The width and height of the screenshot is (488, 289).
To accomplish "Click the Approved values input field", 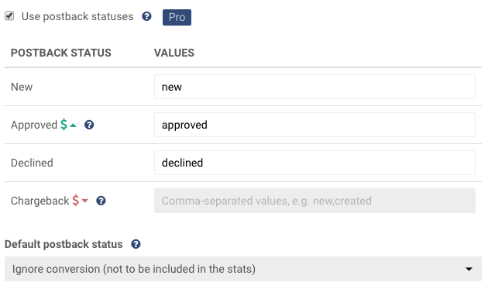I will click(314, 125).
